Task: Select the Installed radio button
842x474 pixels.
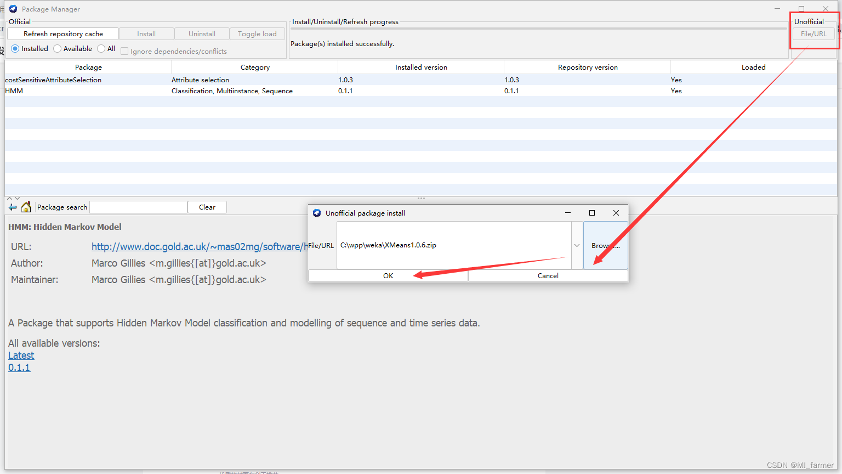Action: click(30, 49)
